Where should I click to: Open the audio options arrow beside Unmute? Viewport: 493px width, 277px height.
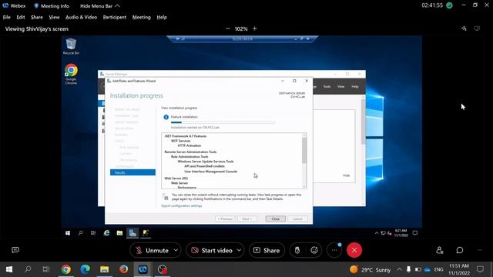pos(176,250)
